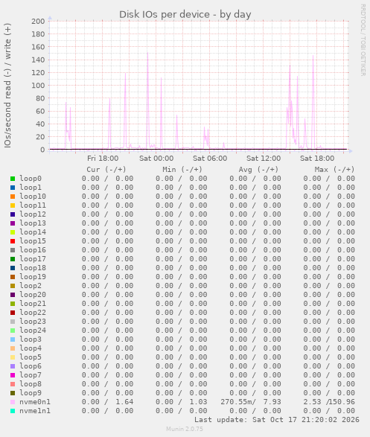Click the nvme1n1 device name
370x437 pixels.
pyautogui.click(x=35, y=411)
